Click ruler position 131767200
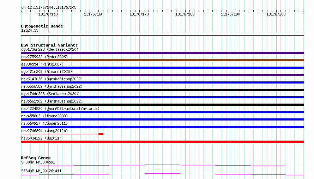The width and height of the screenshot is (314, 179). (x=276, y=14)
